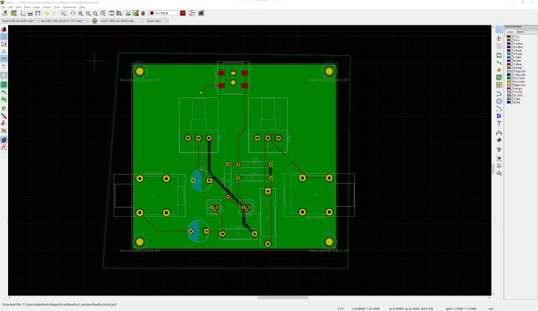Select the Draw Circle tool
Image resolution: width=538 pixels, height=311 pixels.
tap(499, 101)
